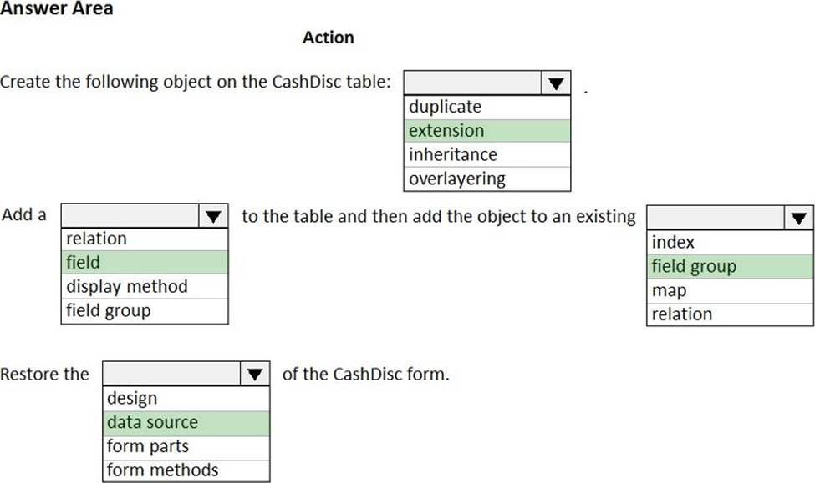
Task: Choose 'field' in the 'Add a' list
Action: (144, 263)
